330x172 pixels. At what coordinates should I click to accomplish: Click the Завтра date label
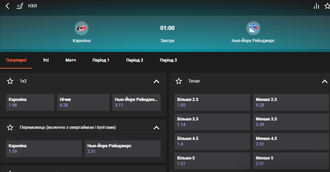click(167, 41)
